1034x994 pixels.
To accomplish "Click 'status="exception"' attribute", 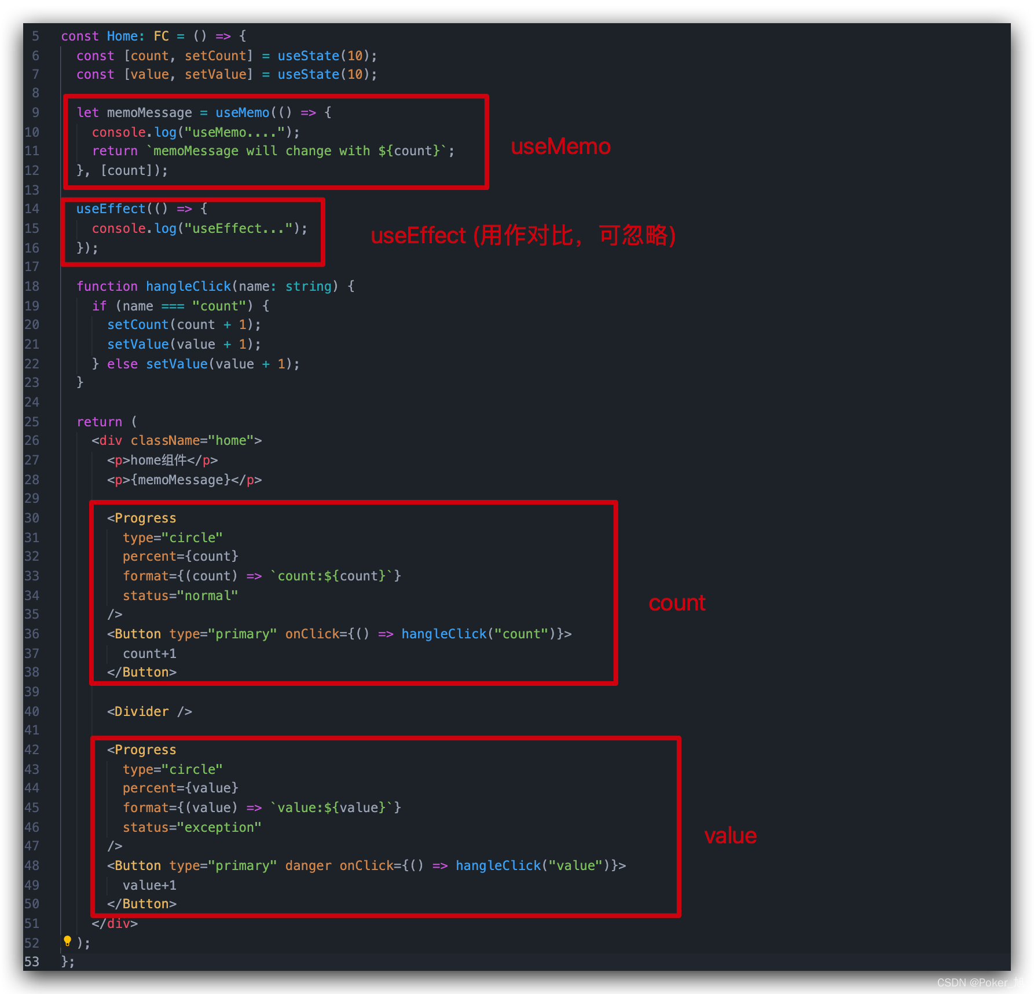I will [192, 827].
